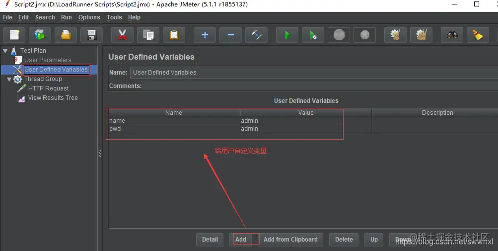Click the Name input field
Viewport: 498px width, 251px height.
point(314,73)
